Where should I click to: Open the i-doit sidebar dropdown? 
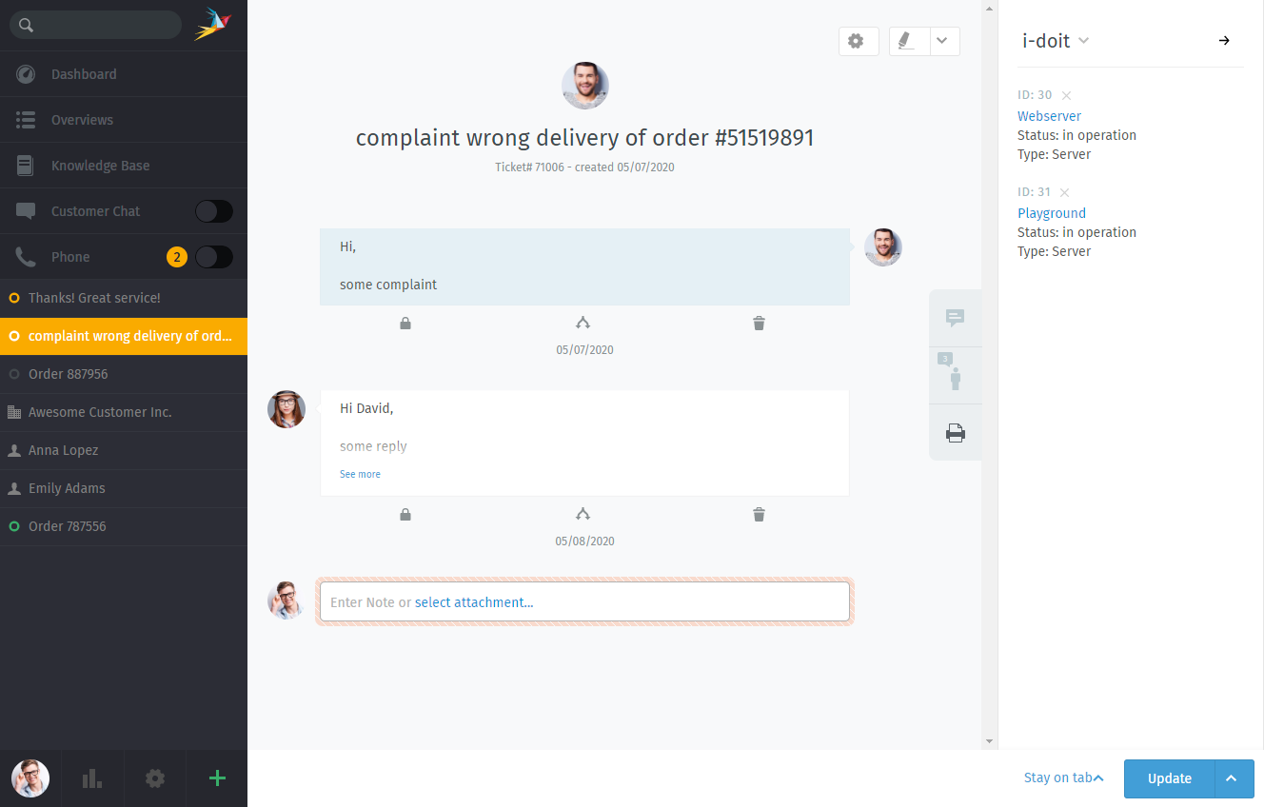point(1084,41)
